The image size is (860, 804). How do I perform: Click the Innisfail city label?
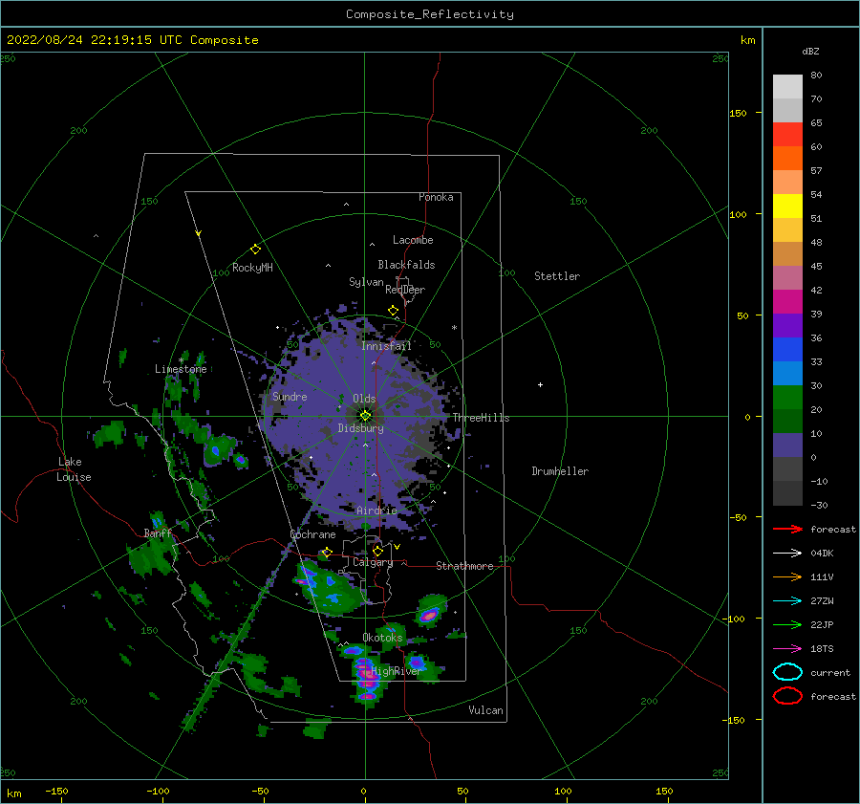pyautogui.click(x=386, y=346)
